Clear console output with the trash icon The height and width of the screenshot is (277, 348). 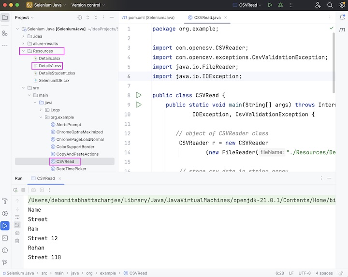[17, 241]
